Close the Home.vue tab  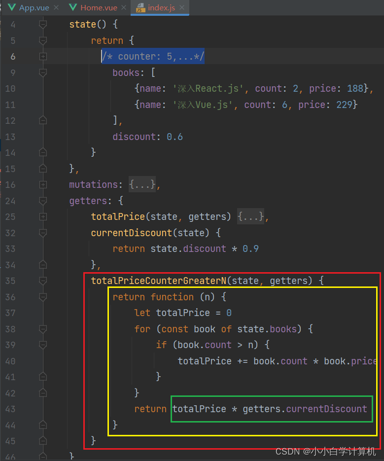(x=124, y=8)
